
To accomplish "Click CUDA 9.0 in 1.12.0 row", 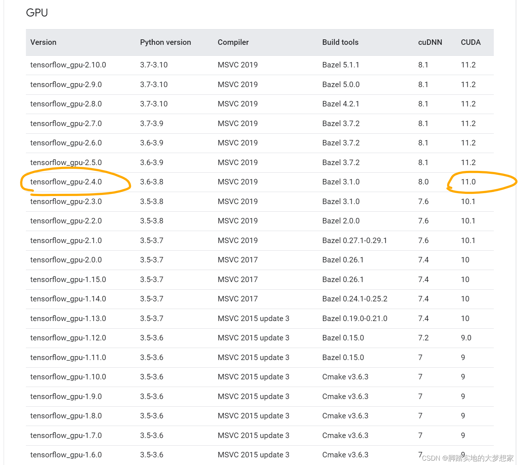I will click(466, 338).
